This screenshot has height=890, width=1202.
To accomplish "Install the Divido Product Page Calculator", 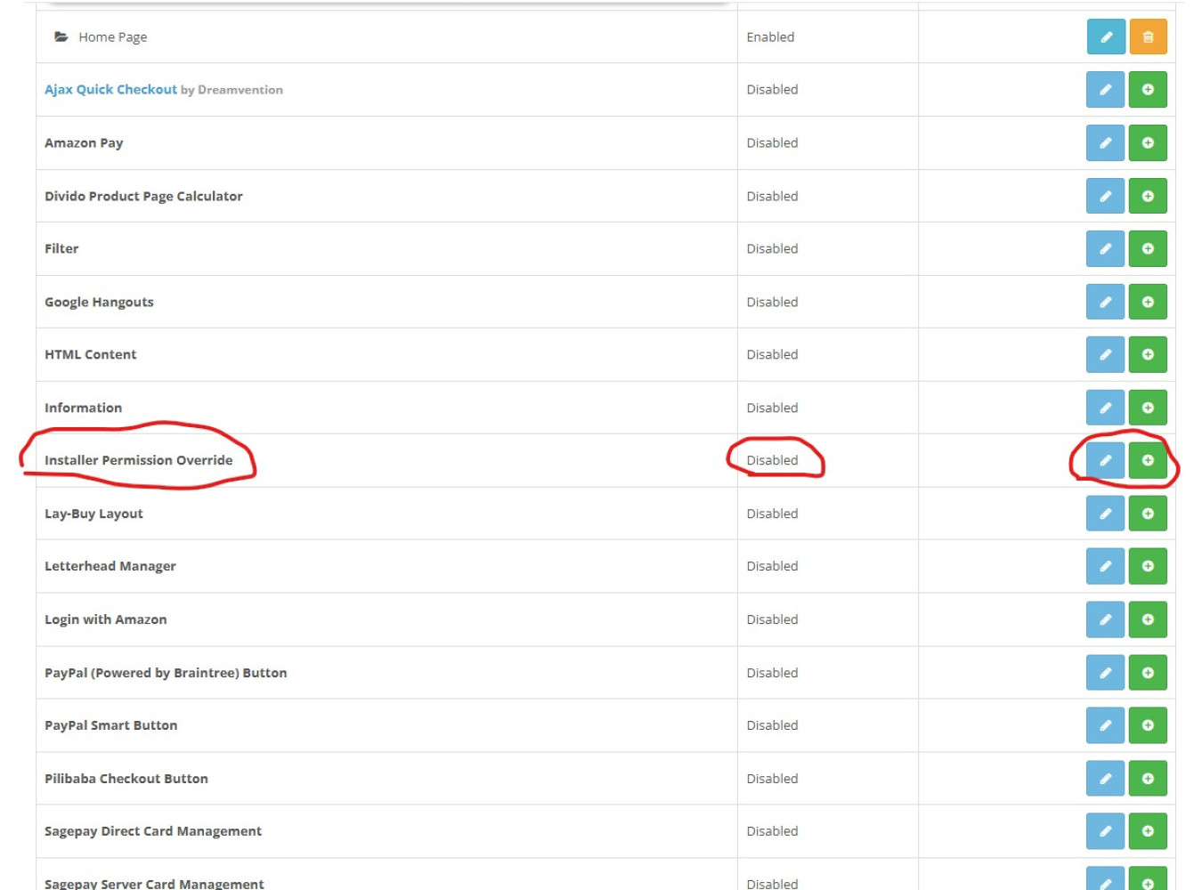I will 1148,196.
